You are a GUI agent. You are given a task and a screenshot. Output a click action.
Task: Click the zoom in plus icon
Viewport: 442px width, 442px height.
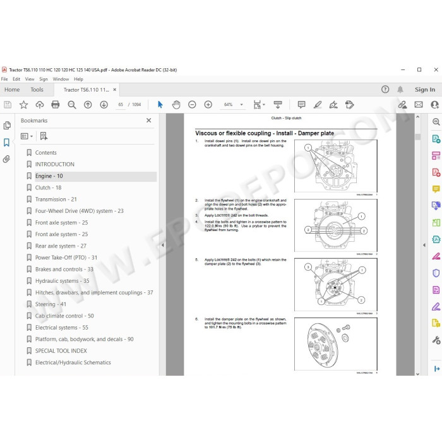pyautogui.click(x=208, y=105)
